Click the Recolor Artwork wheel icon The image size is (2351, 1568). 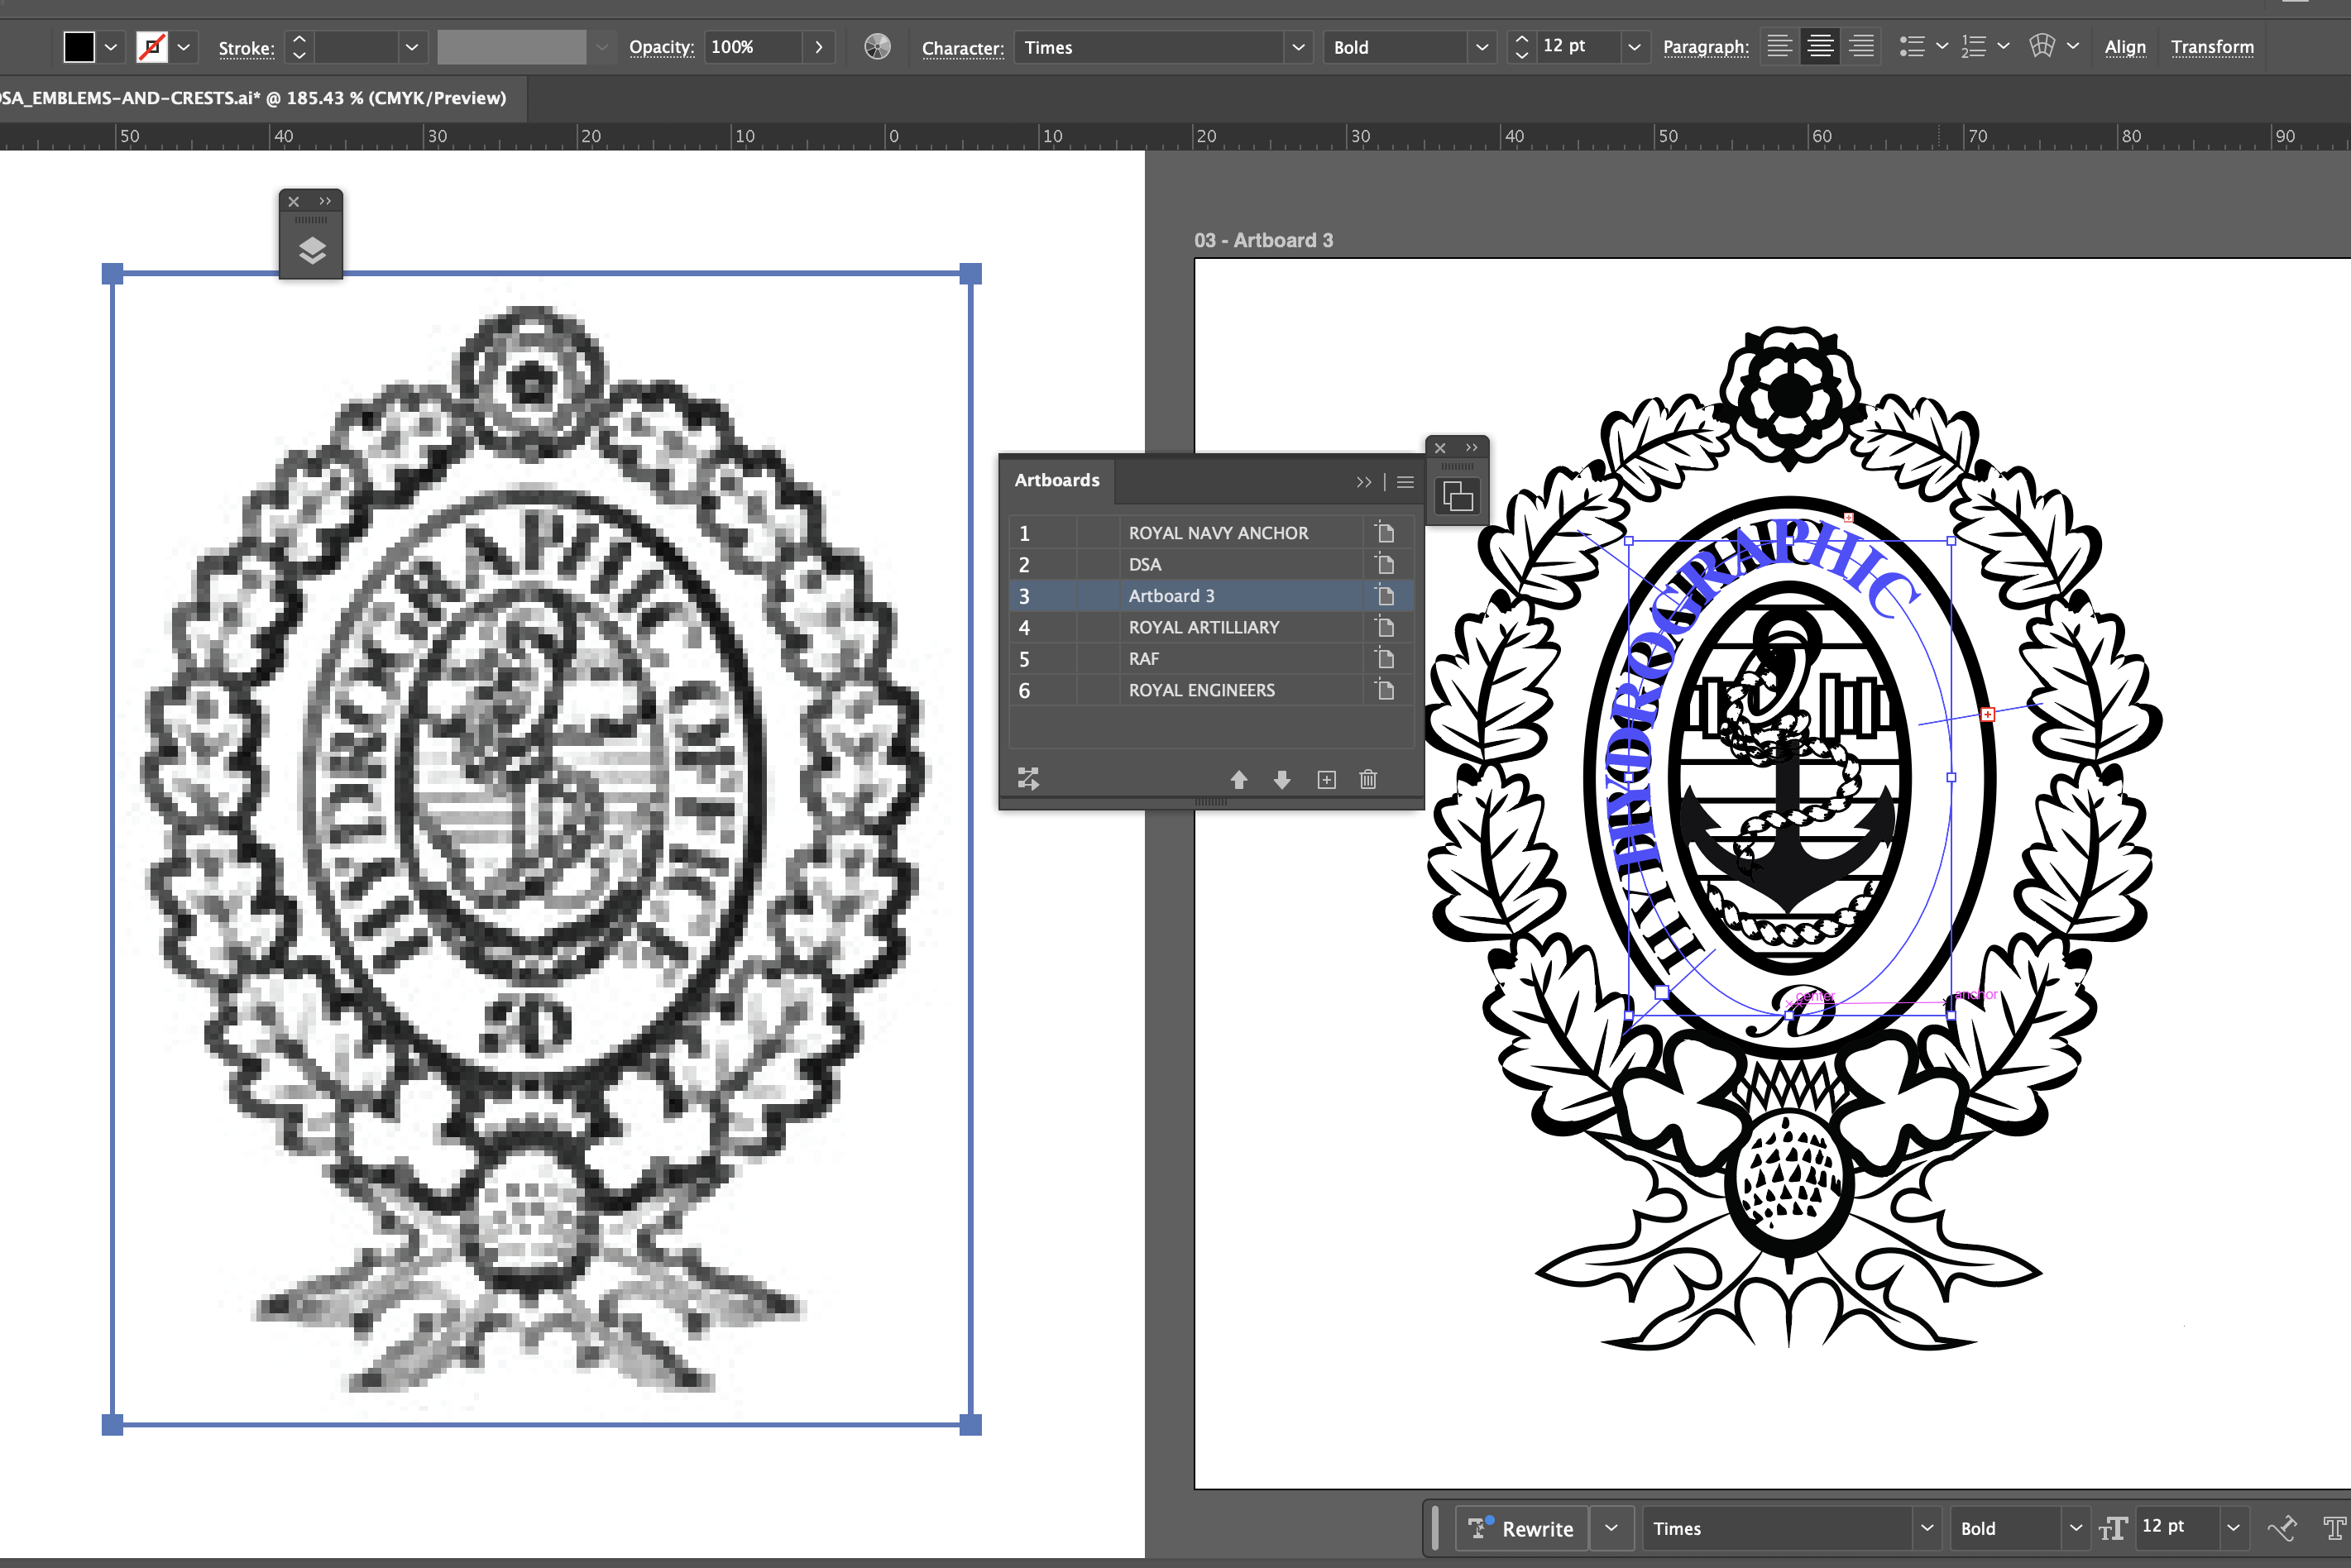(877, 47)
